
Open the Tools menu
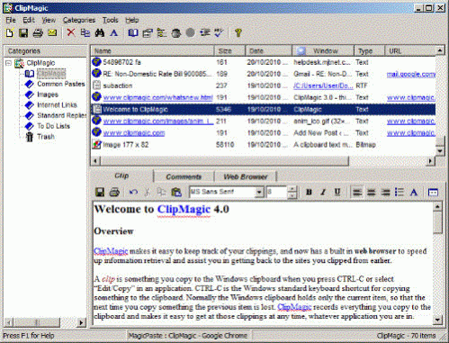[111, 20]
